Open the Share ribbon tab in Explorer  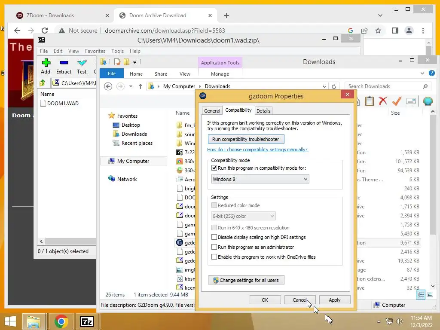(x=161, y=74)
